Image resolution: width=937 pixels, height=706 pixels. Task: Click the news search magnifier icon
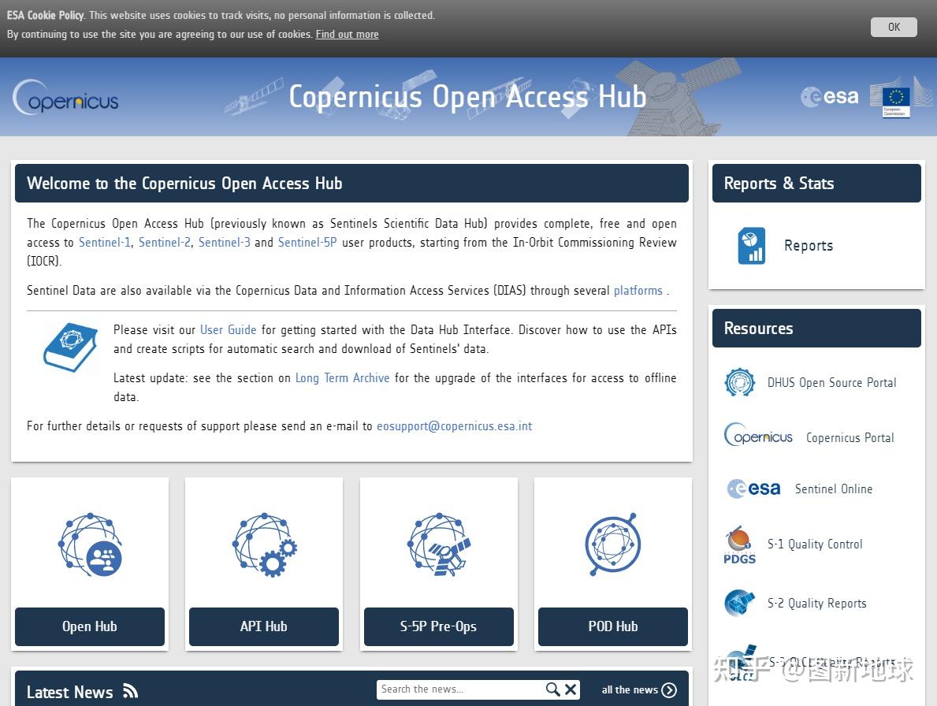(x=552, y=689)
